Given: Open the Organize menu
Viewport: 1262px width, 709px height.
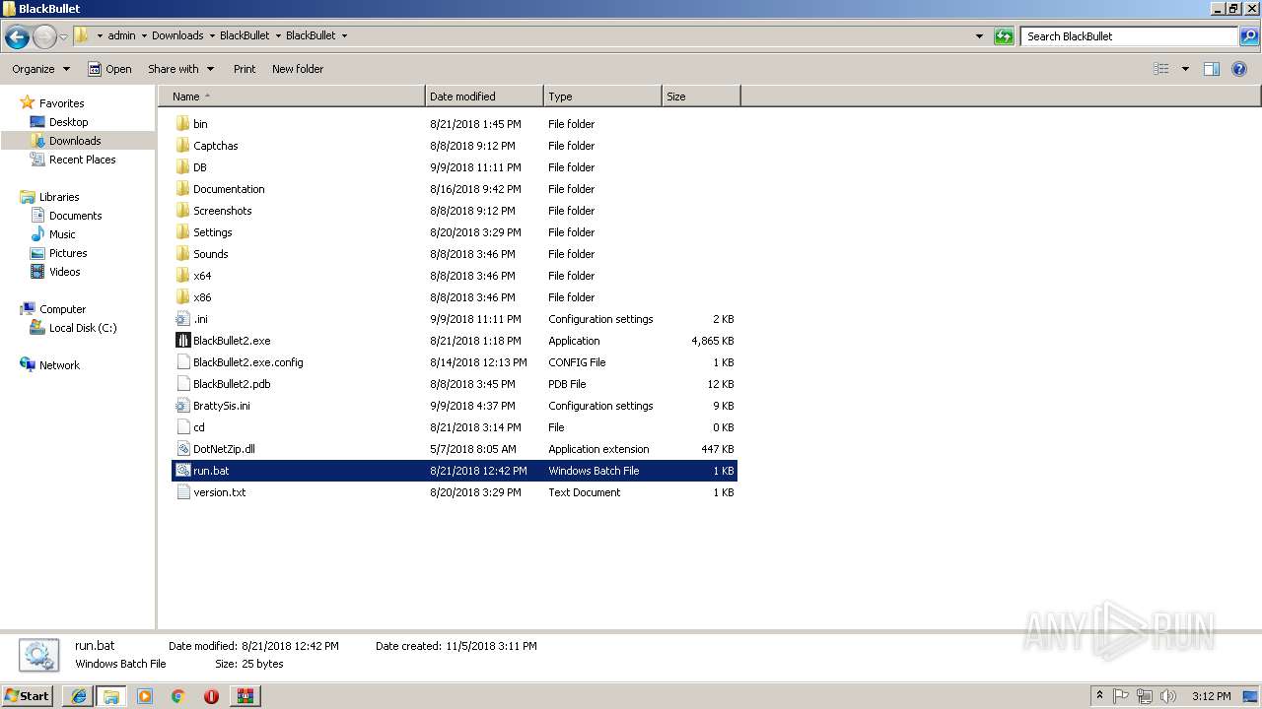Looking at the screenshot, I should [41, 69].
